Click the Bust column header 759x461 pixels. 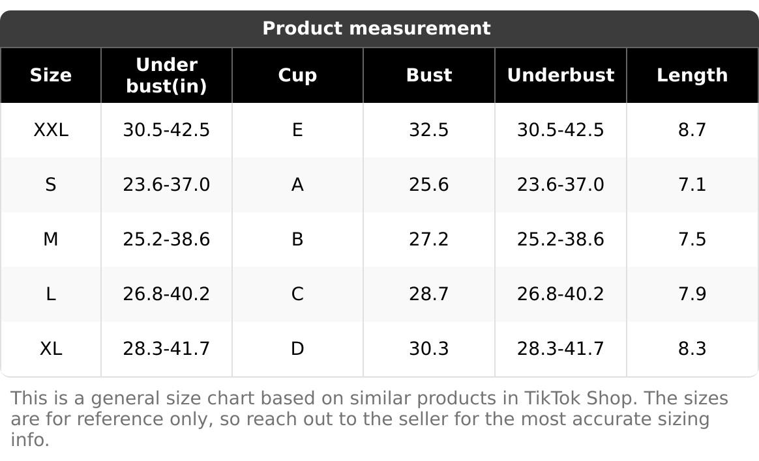(x=429, y=76)
